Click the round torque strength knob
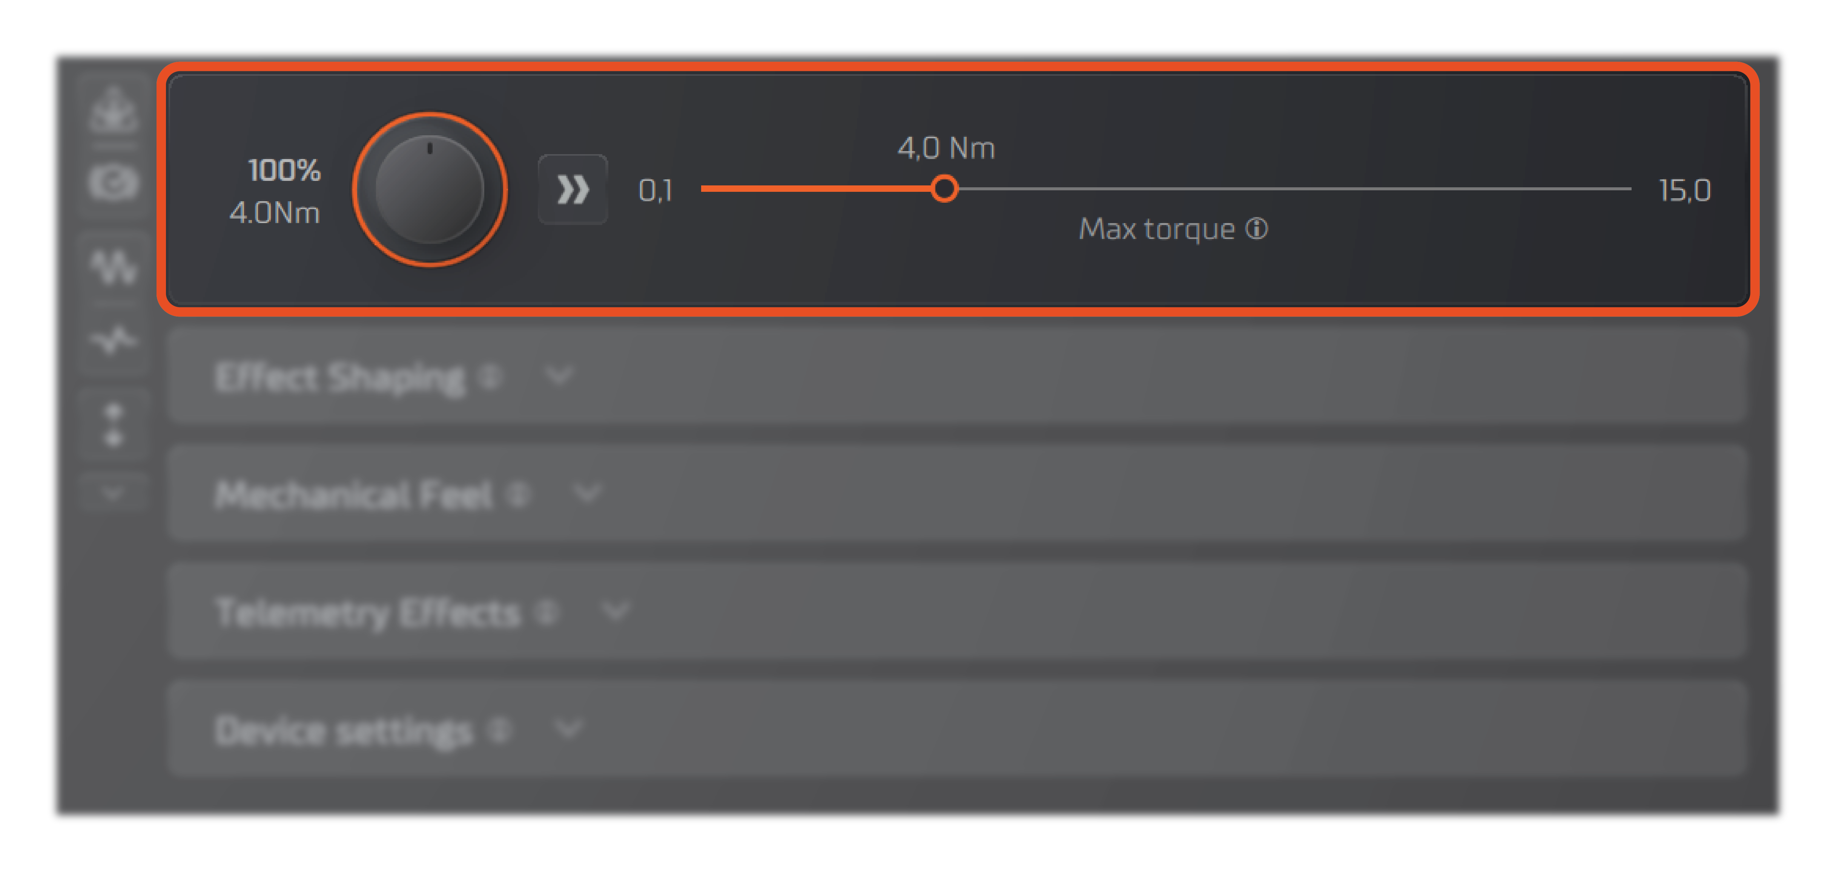This screenshot has height=872, width=1836. coord(429,190)
